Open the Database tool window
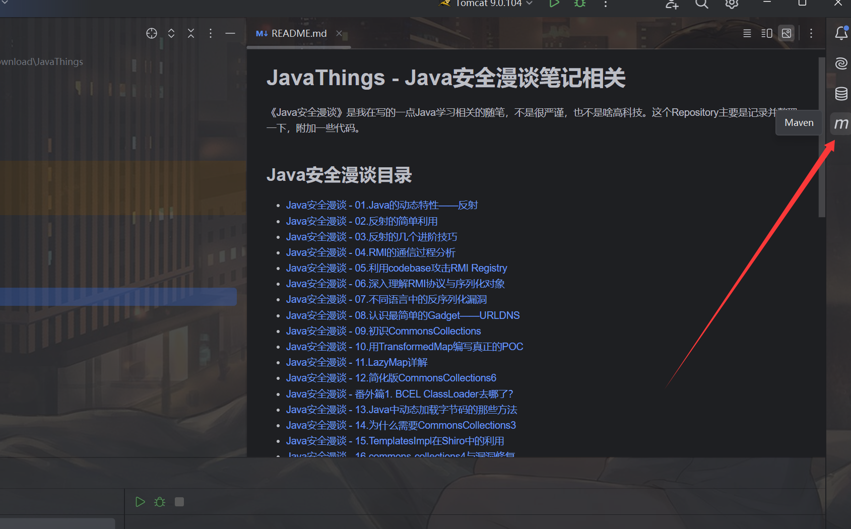The width and height of the screenshot is (851, 529). pyautogui.click(x=840, y=94)
